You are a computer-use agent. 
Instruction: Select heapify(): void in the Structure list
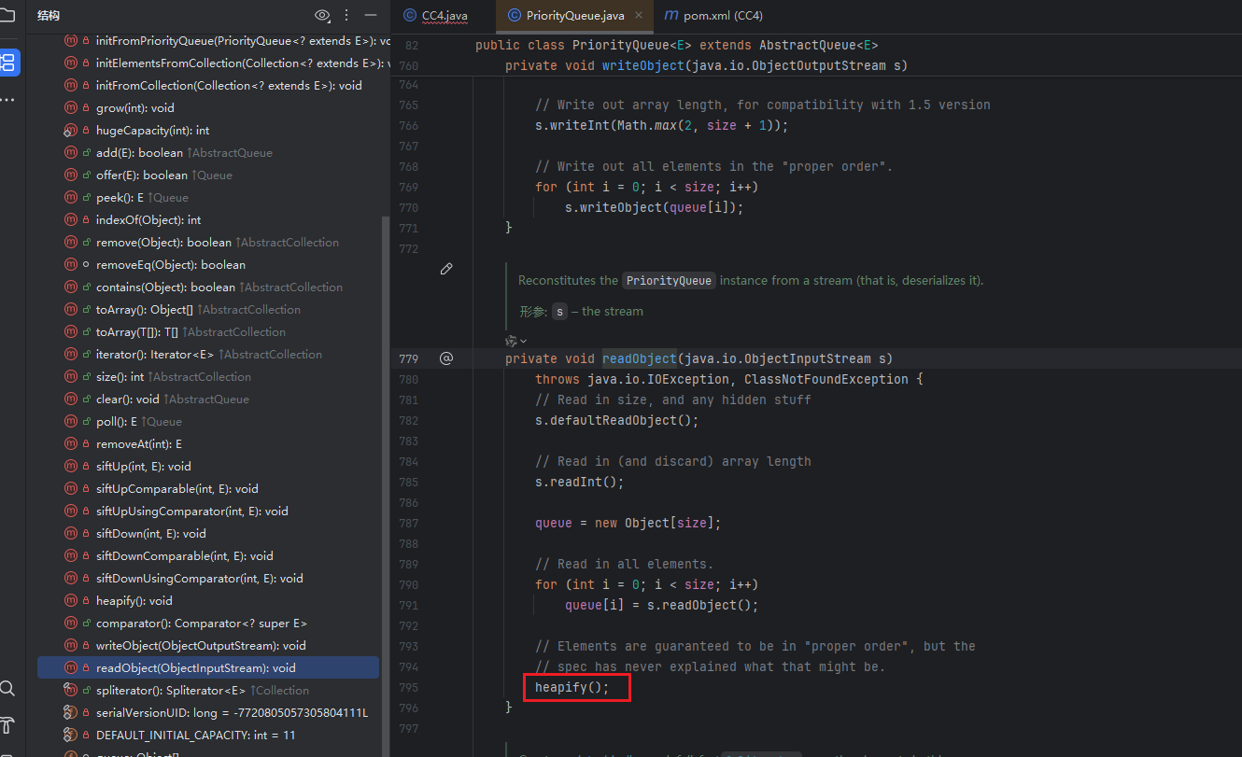[x=134, y=600]
